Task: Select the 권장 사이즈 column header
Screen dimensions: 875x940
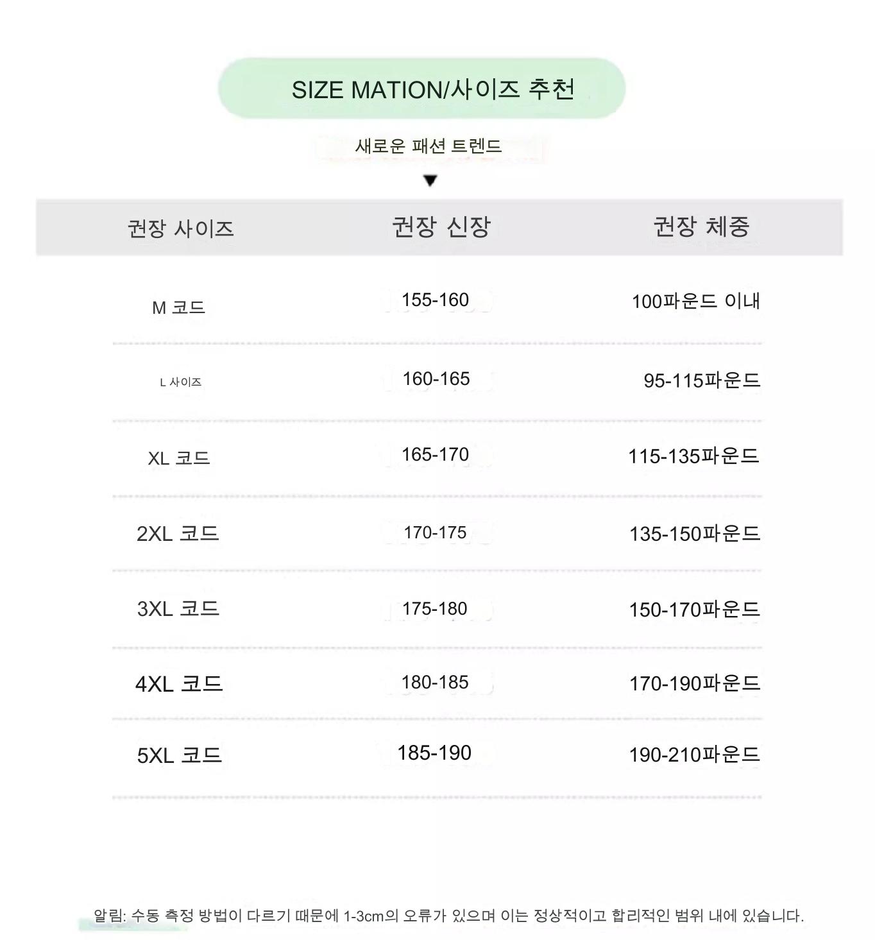Action: [x=180, y=228]
